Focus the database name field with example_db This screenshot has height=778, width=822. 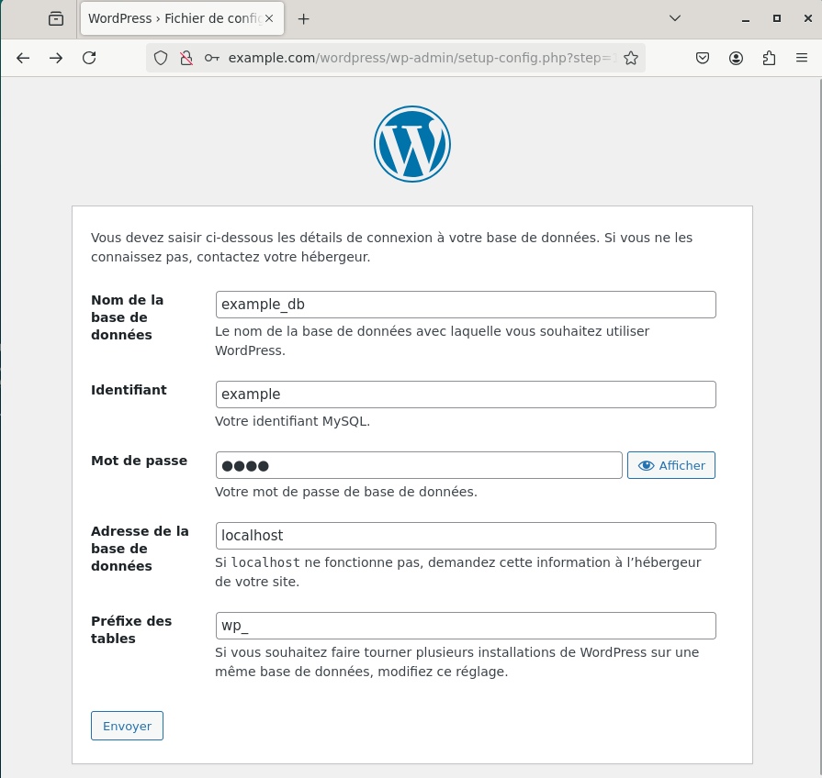[466, 305]
